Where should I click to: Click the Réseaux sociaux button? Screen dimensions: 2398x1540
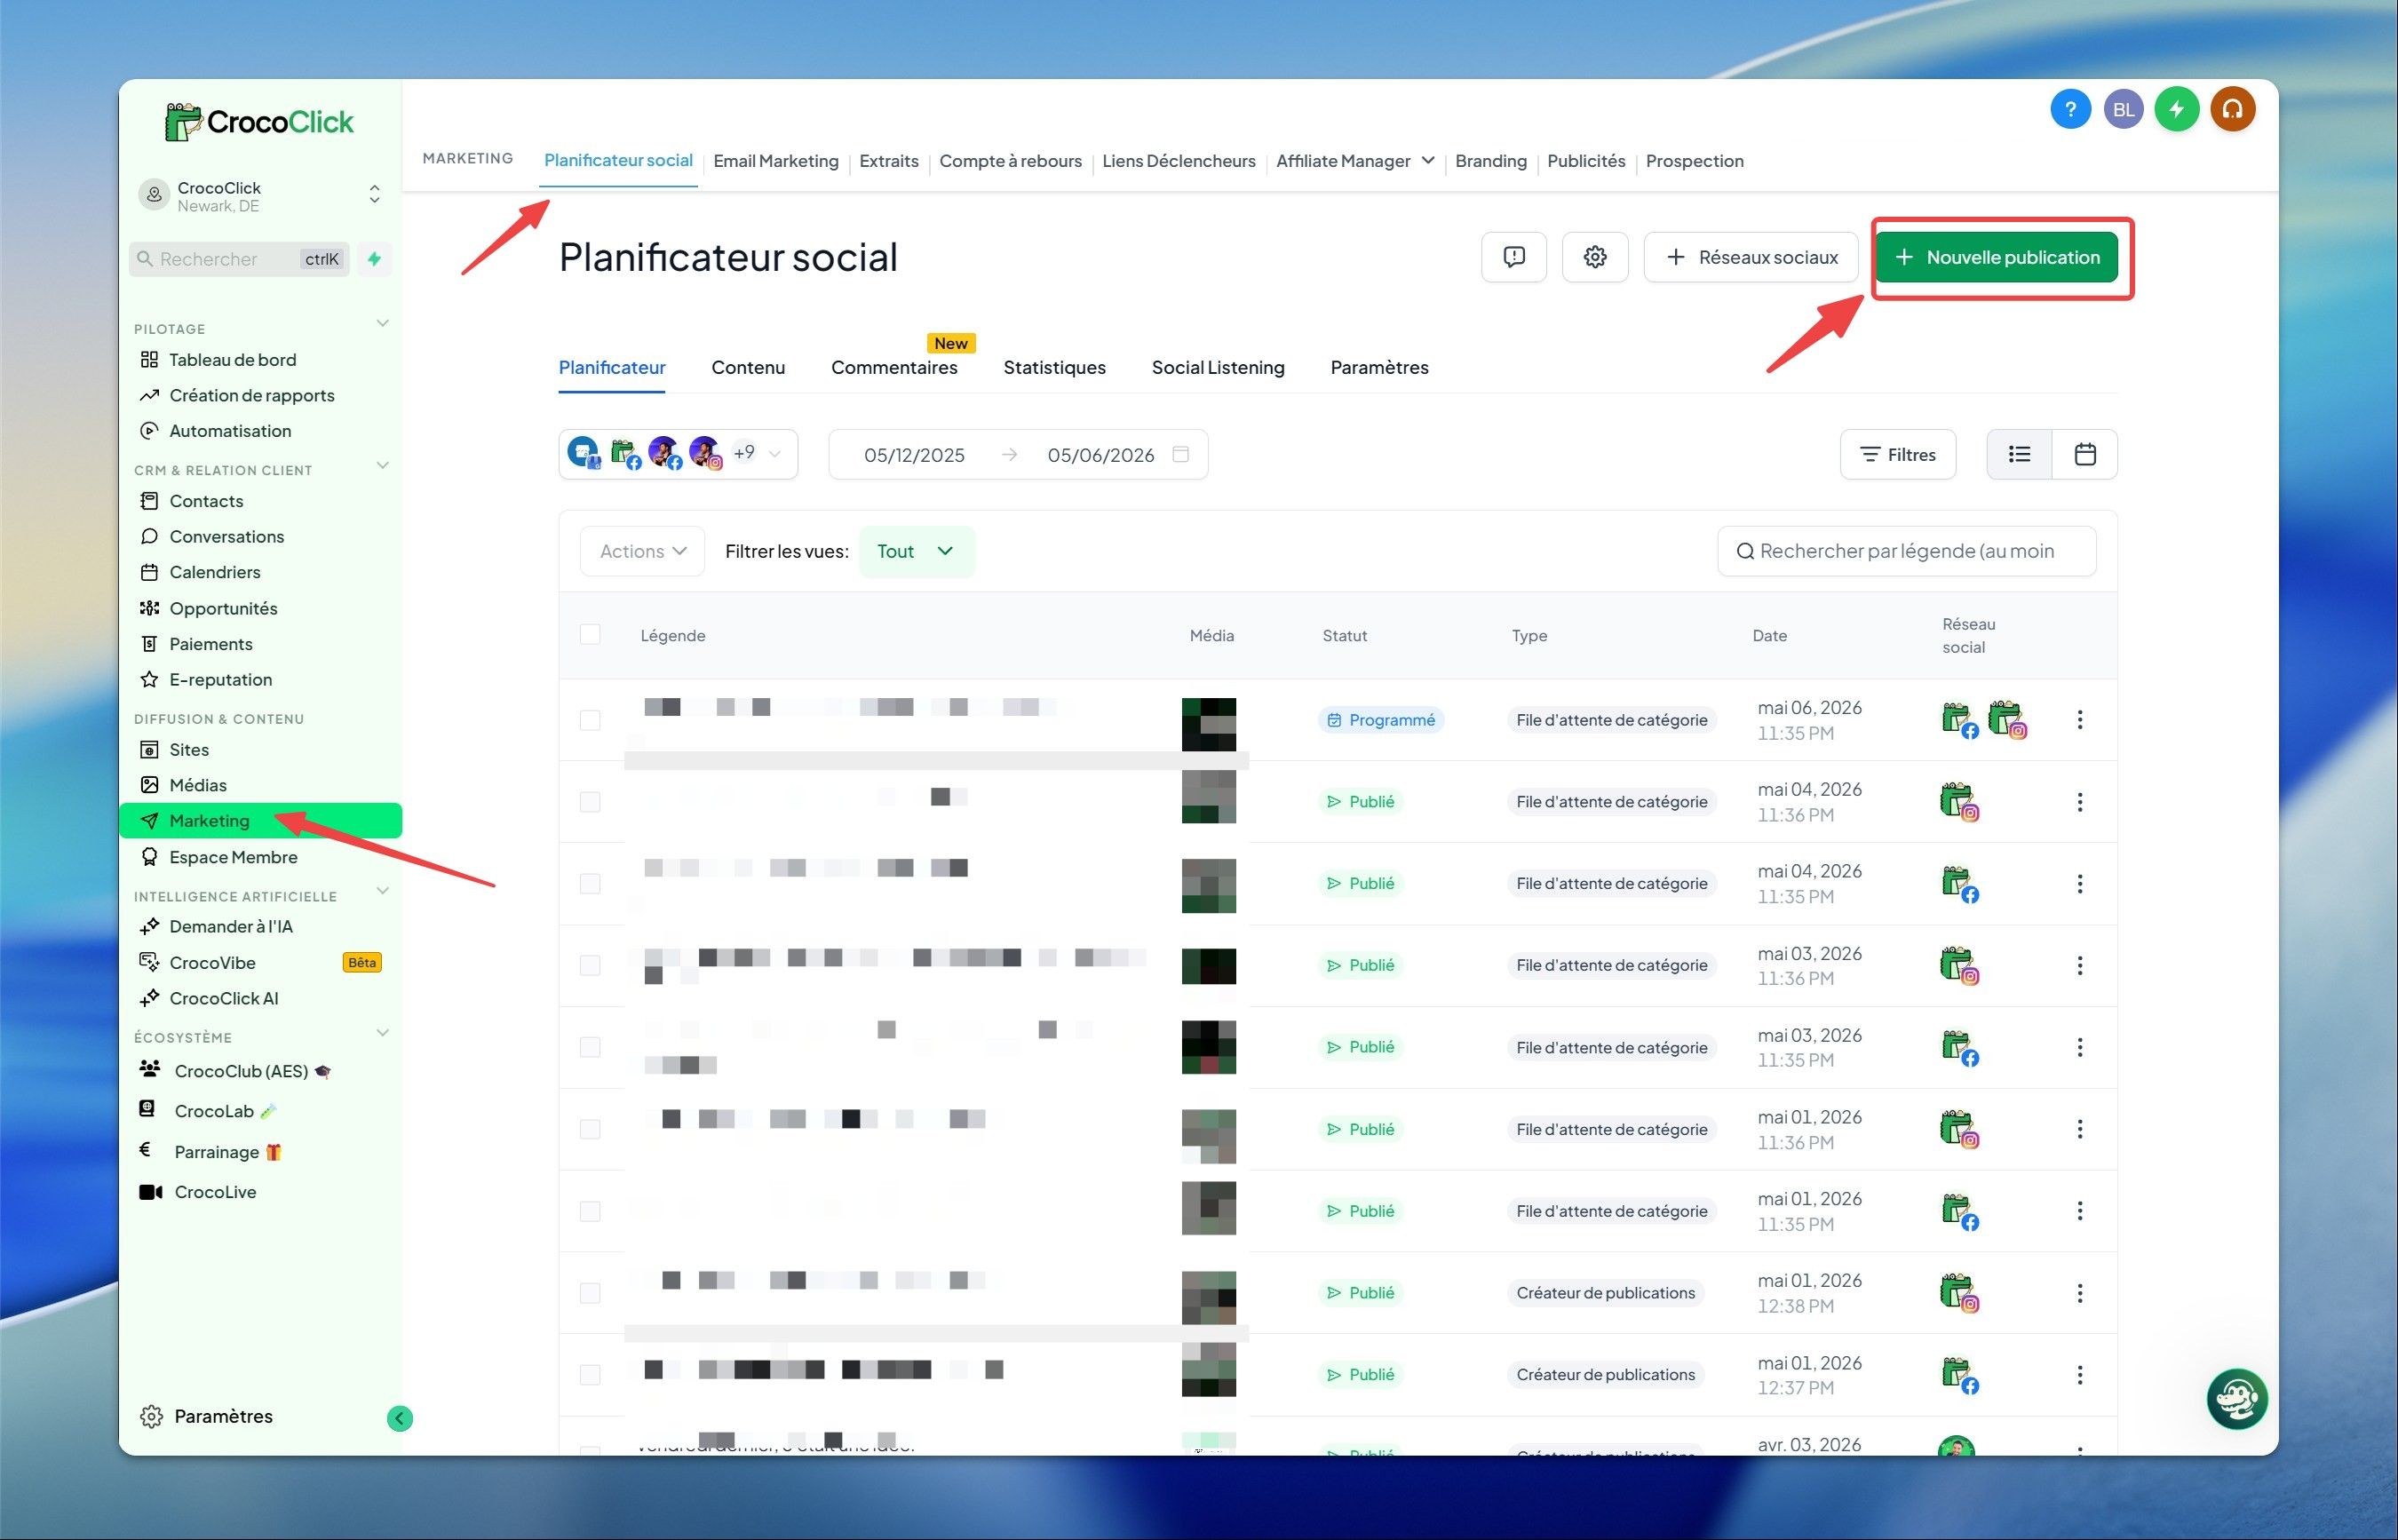point(1751,257)
